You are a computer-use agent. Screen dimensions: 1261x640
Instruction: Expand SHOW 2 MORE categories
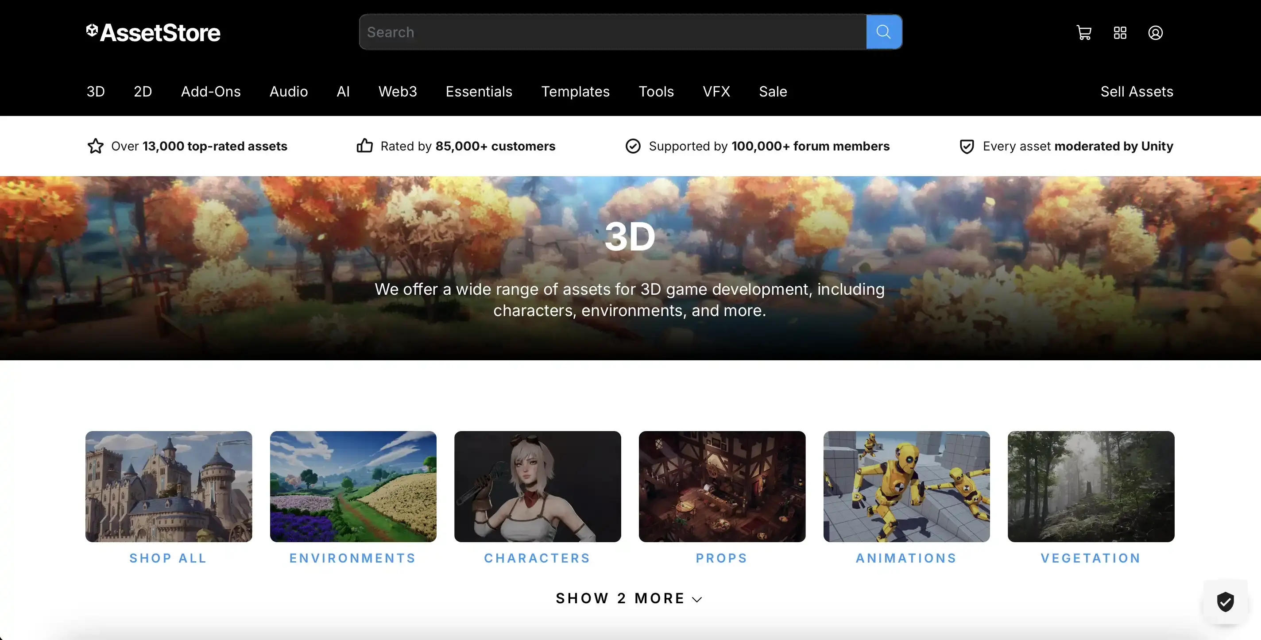629,598
